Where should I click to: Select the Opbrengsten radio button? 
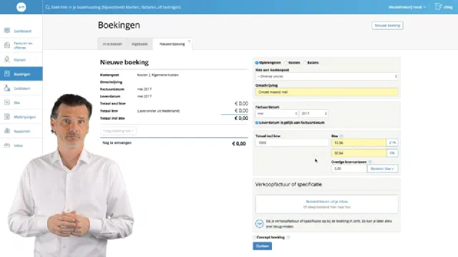(257, 63)
